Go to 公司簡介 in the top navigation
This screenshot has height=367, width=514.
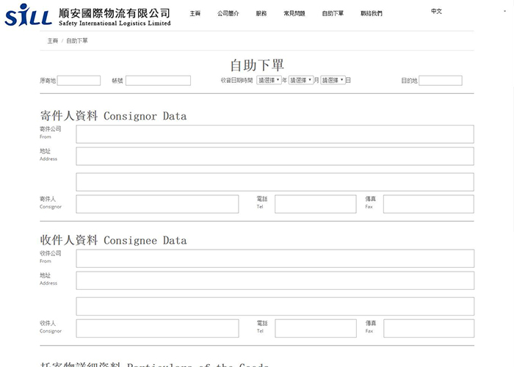[228, 13]
